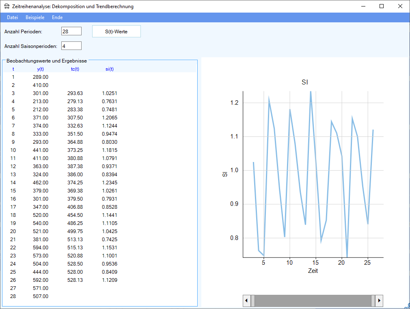The width and height of the screenshot is (410, 309).
Task: Click the y(t) column header
Action: 40,69
